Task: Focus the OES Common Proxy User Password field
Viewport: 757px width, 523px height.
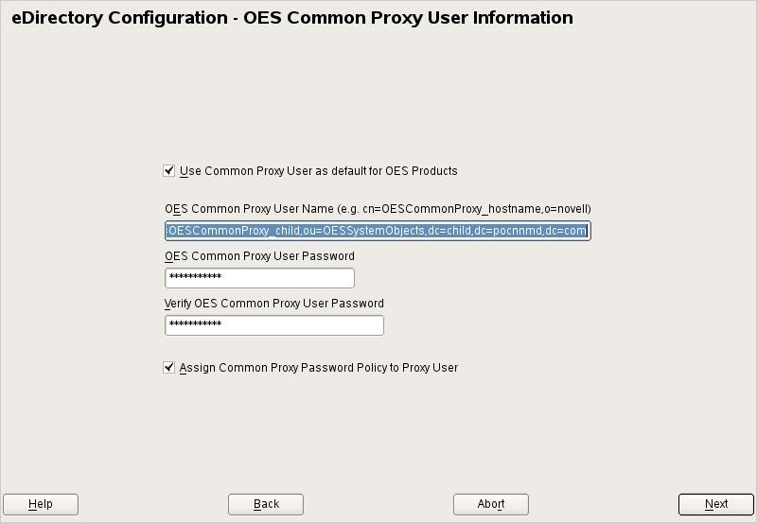Action: pyautogui.click(x=259, y=278)
